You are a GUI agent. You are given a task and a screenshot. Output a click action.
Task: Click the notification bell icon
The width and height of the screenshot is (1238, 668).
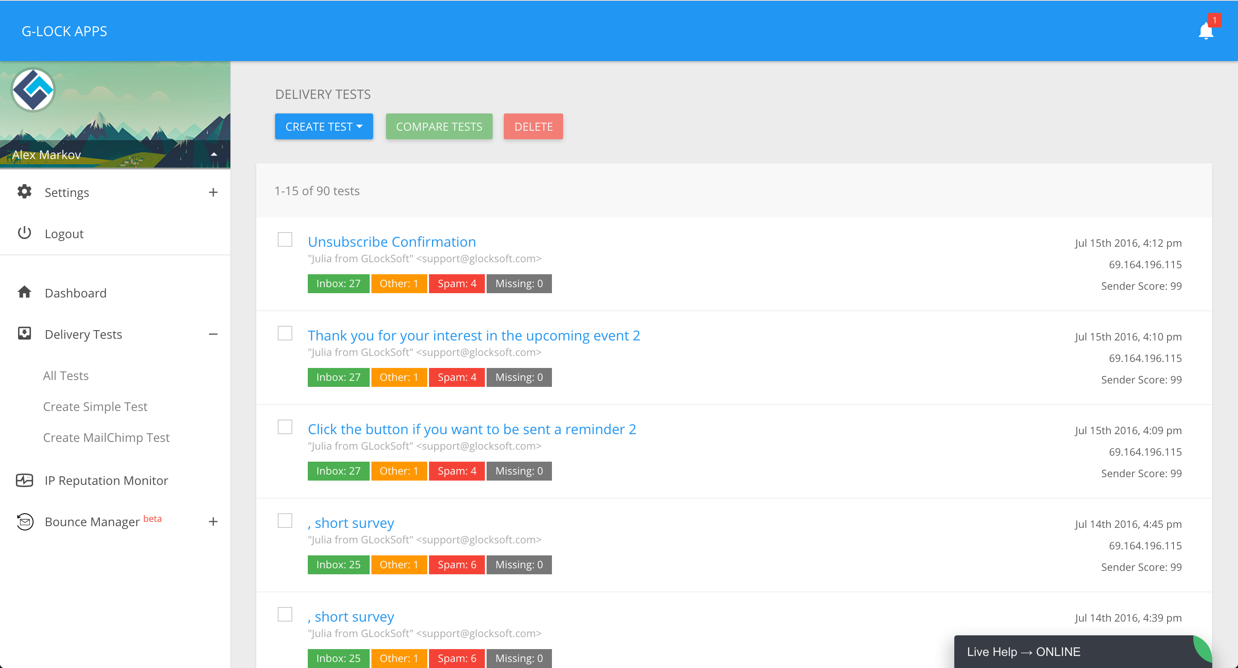click(1205, 32)
